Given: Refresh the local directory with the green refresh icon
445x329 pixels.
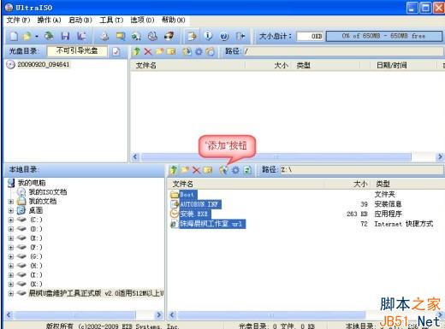Looking at the screenshot, I should [247, 170].
